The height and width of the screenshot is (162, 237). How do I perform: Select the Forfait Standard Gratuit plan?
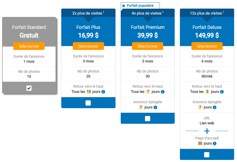[x=29, y=46]
